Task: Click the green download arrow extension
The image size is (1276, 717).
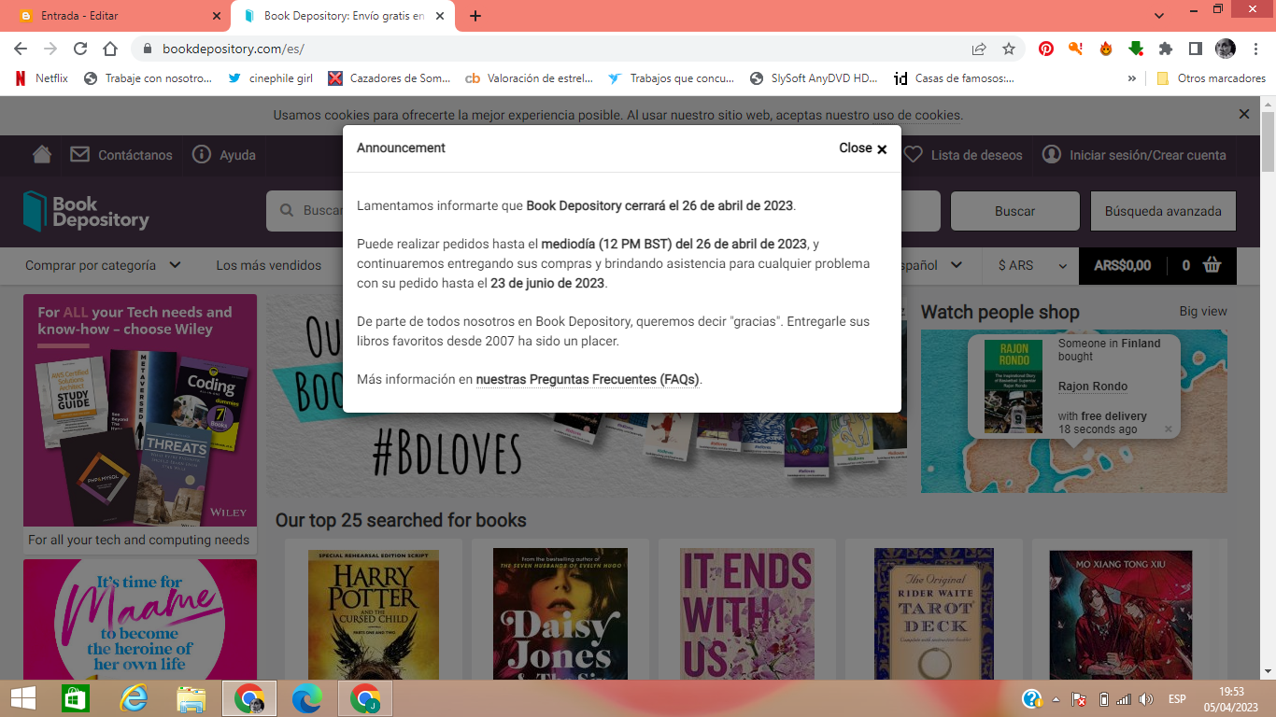Action: [x=1136, y=49]
